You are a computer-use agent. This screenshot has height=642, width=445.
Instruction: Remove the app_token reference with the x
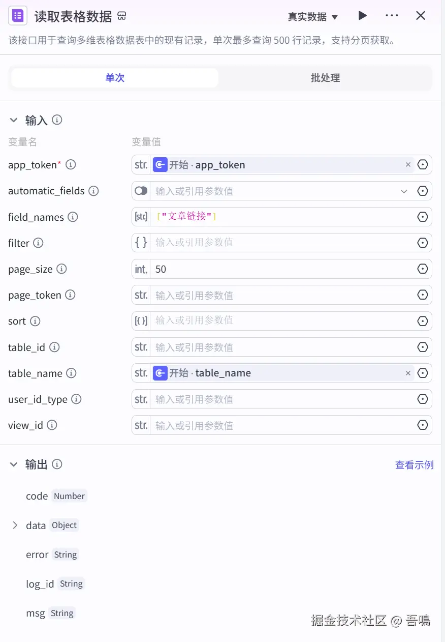coord(408,165)
